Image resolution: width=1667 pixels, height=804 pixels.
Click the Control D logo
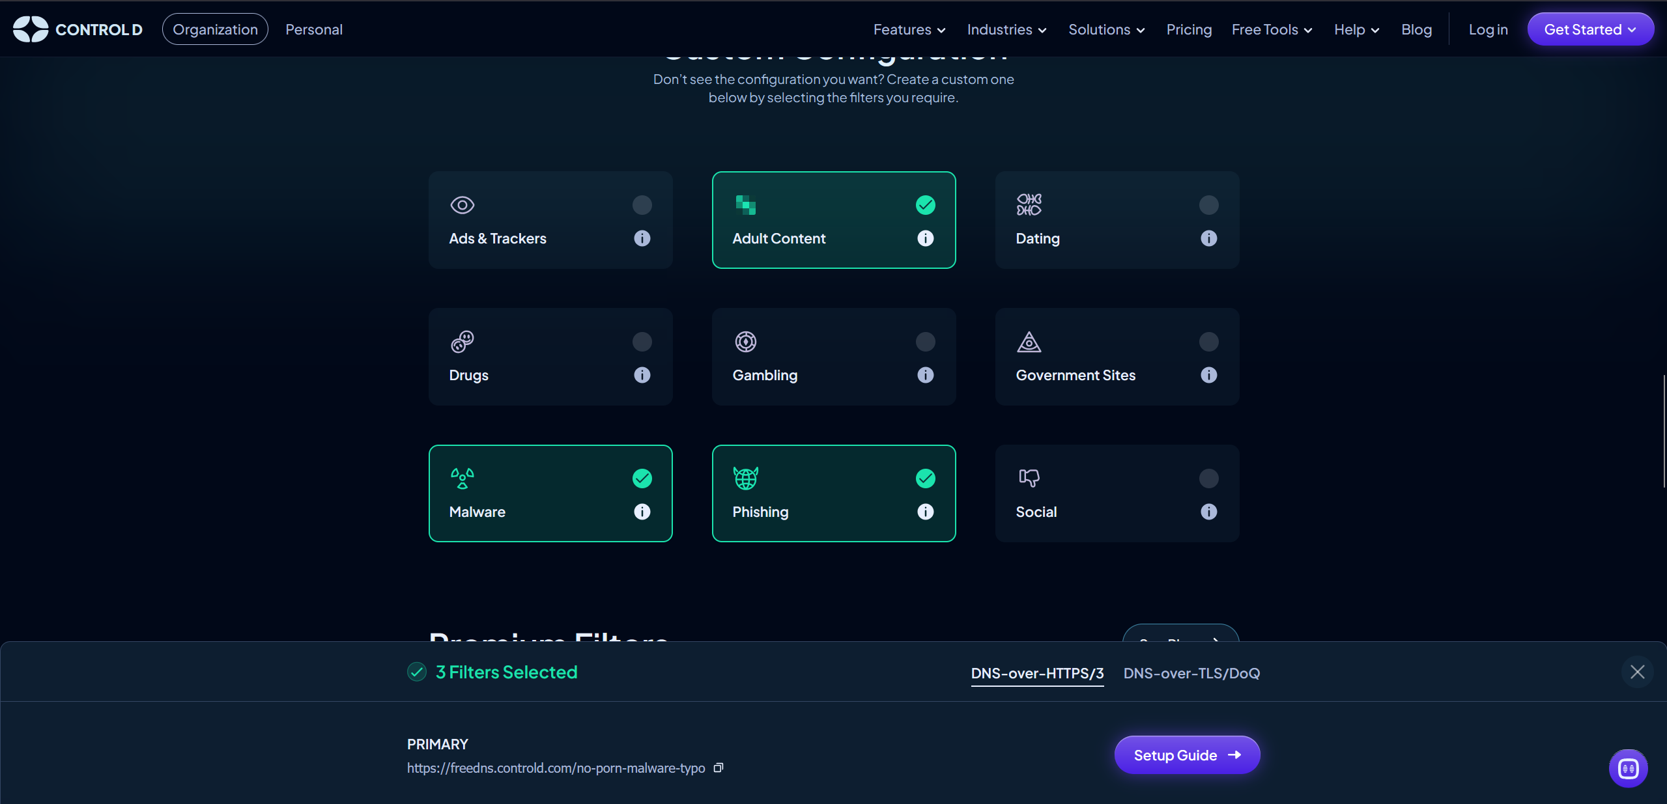click(x=78, y=29)
